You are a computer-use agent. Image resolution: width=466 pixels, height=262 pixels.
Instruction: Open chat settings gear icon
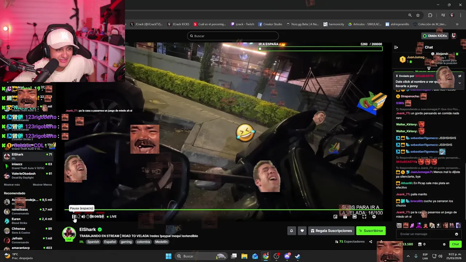coord(444,244)
